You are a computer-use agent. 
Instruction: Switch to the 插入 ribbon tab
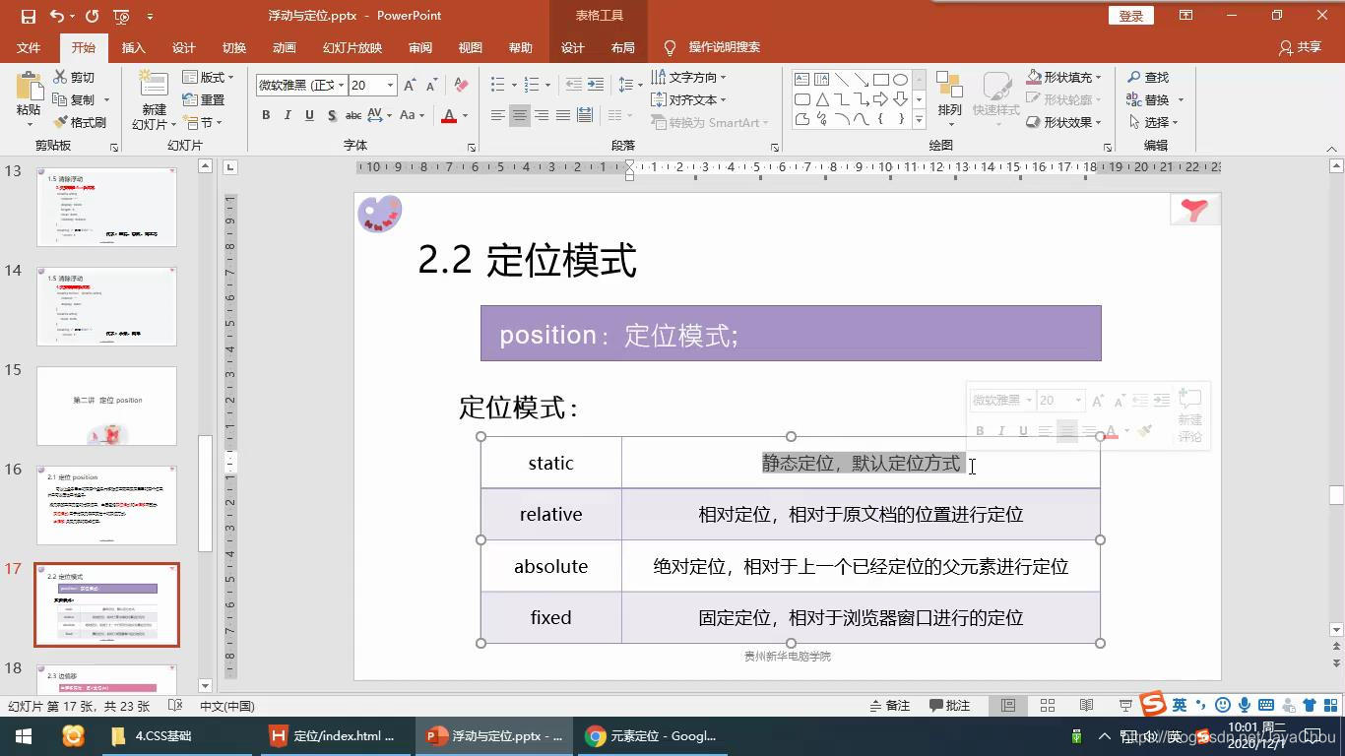tap(133, 47)
